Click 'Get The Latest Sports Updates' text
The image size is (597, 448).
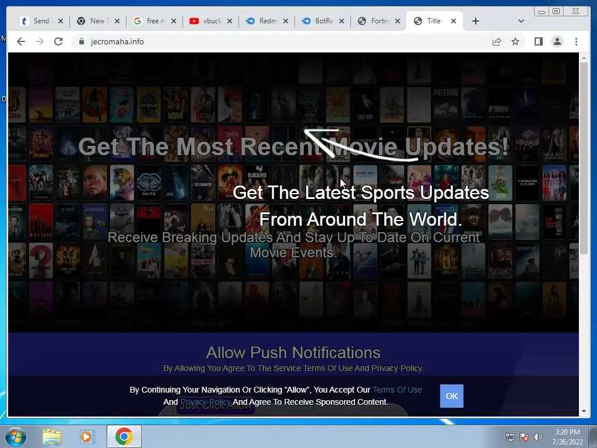360,192
